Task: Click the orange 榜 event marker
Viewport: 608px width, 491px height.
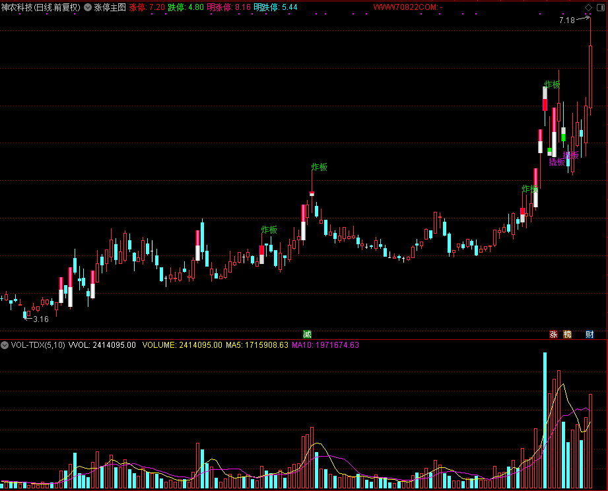Action: click(x=567, y=334)
